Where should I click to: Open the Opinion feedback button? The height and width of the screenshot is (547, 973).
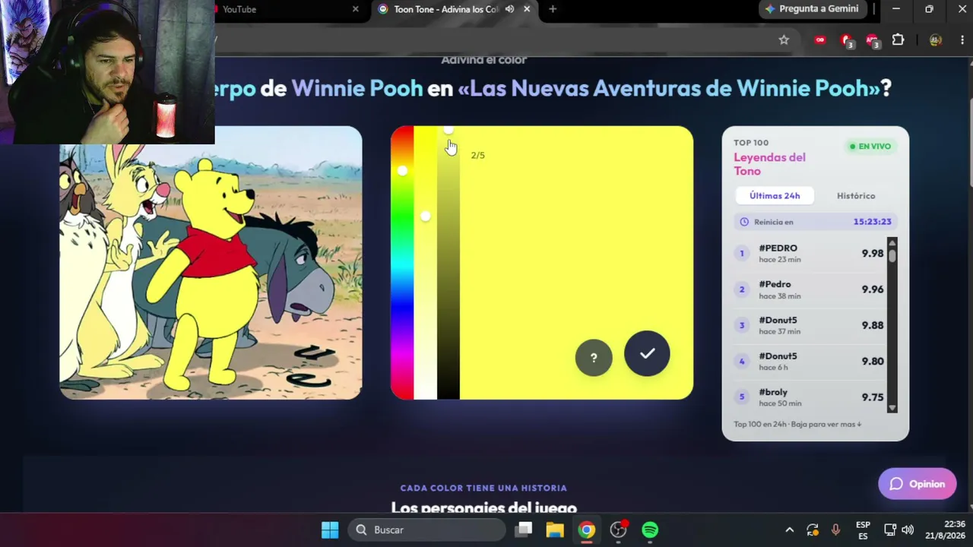coord(917,484)
